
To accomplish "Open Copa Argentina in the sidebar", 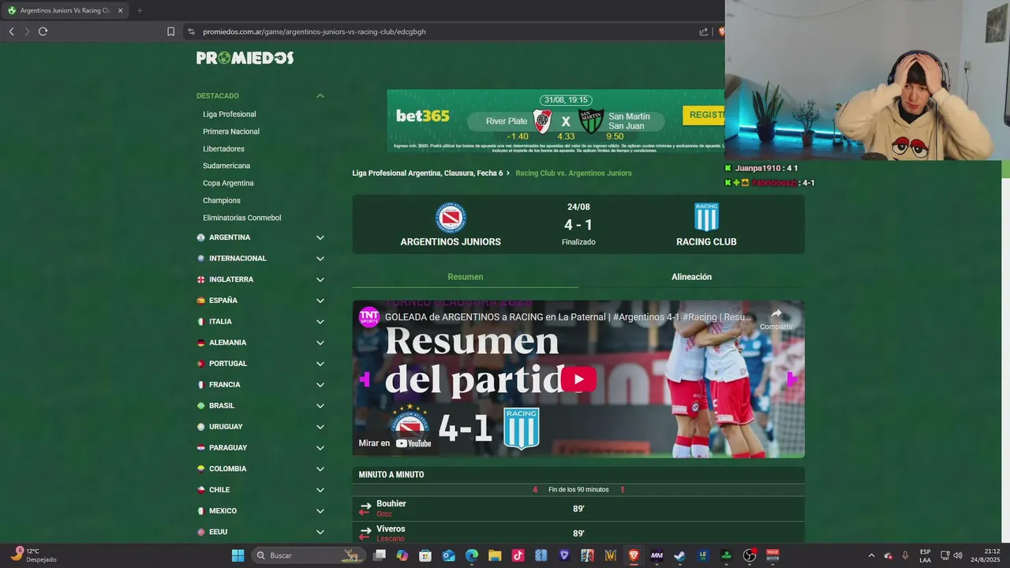I will [228, 183].
